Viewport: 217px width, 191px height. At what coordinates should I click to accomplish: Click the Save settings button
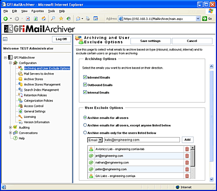coord(151,41)
